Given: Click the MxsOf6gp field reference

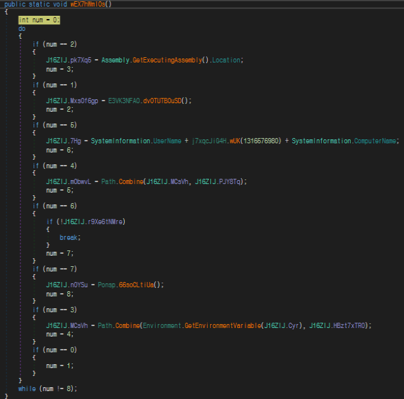Looking at the screenshot, I should [84, 101].
